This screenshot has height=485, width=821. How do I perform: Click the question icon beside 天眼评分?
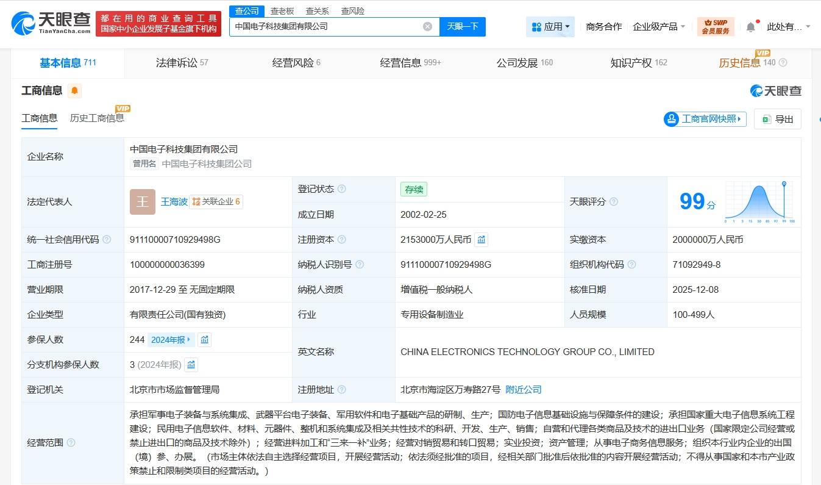click(613, 202)
